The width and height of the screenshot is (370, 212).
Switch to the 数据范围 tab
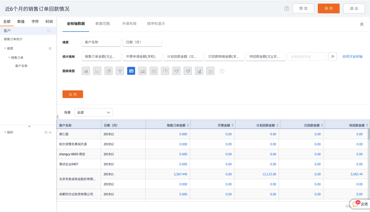[x=103, y=24]
